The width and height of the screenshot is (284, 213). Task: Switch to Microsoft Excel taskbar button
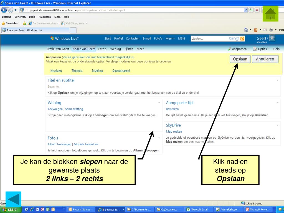(199, 210)
